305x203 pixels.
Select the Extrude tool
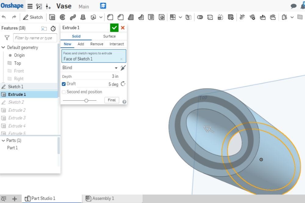tap(52, 17)
